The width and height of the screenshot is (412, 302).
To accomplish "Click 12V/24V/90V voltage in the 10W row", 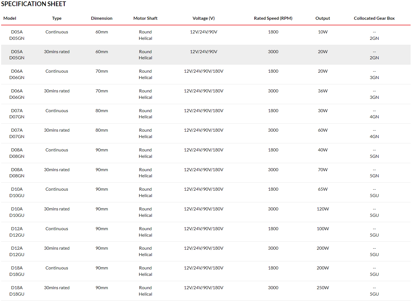I will coord(204,32).
